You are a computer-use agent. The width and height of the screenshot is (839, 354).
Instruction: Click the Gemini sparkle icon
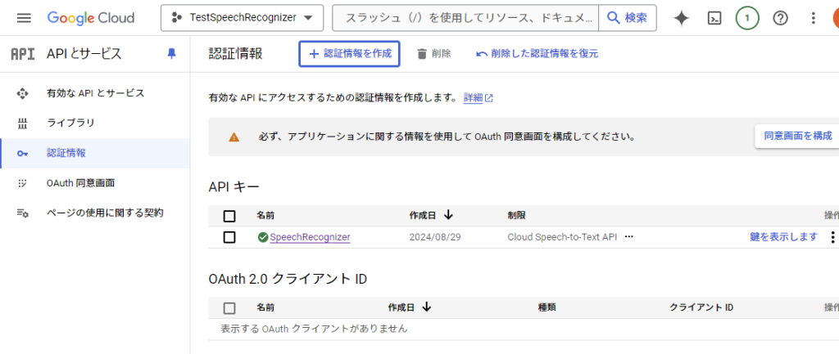click(681, 18)
